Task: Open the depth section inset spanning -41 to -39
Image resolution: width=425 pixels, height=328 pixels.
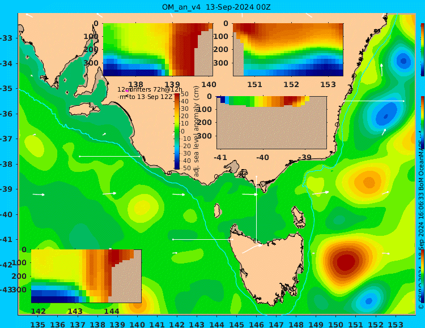Action: 271,123
